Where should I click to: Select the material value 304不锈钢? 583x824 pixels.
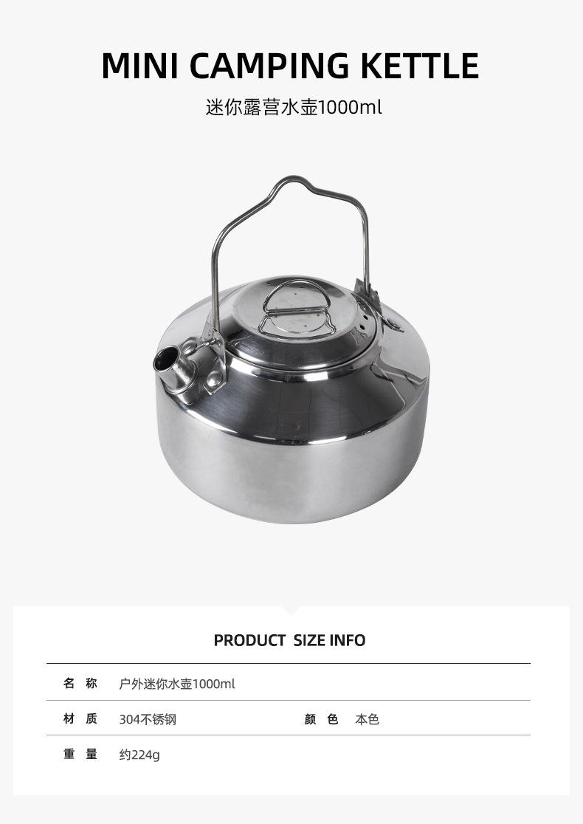(148, 719)
